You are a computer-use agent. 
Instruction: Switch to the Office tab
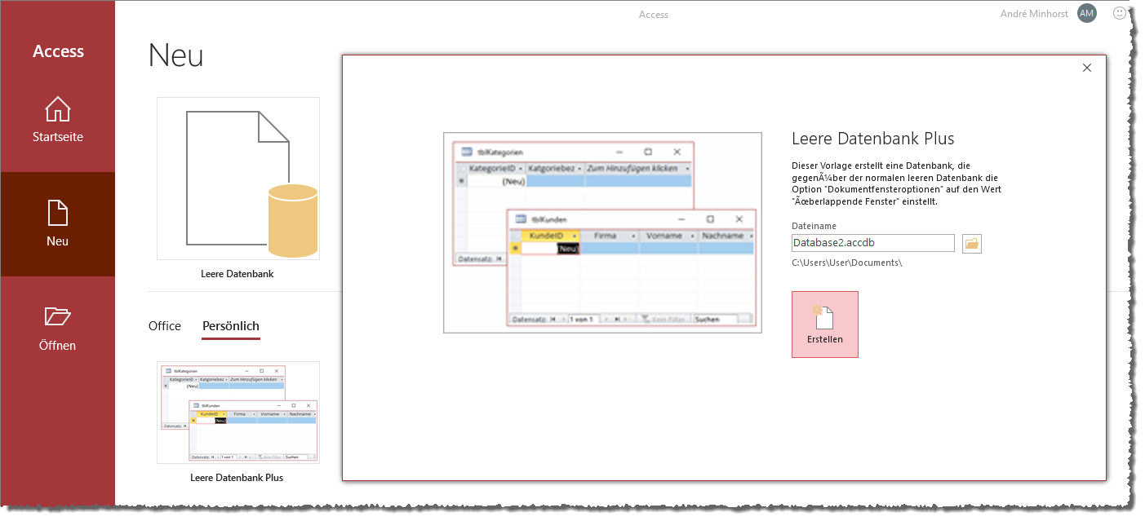tap(164, 325)
